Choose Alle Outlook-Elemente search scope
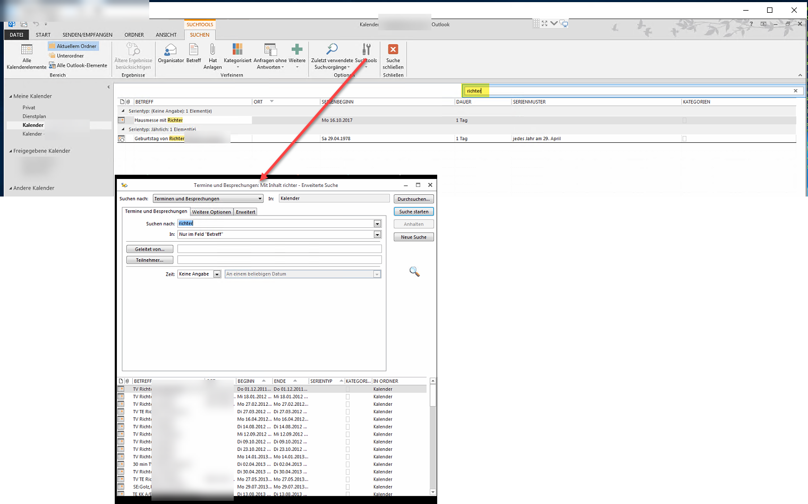 point(78,65)
